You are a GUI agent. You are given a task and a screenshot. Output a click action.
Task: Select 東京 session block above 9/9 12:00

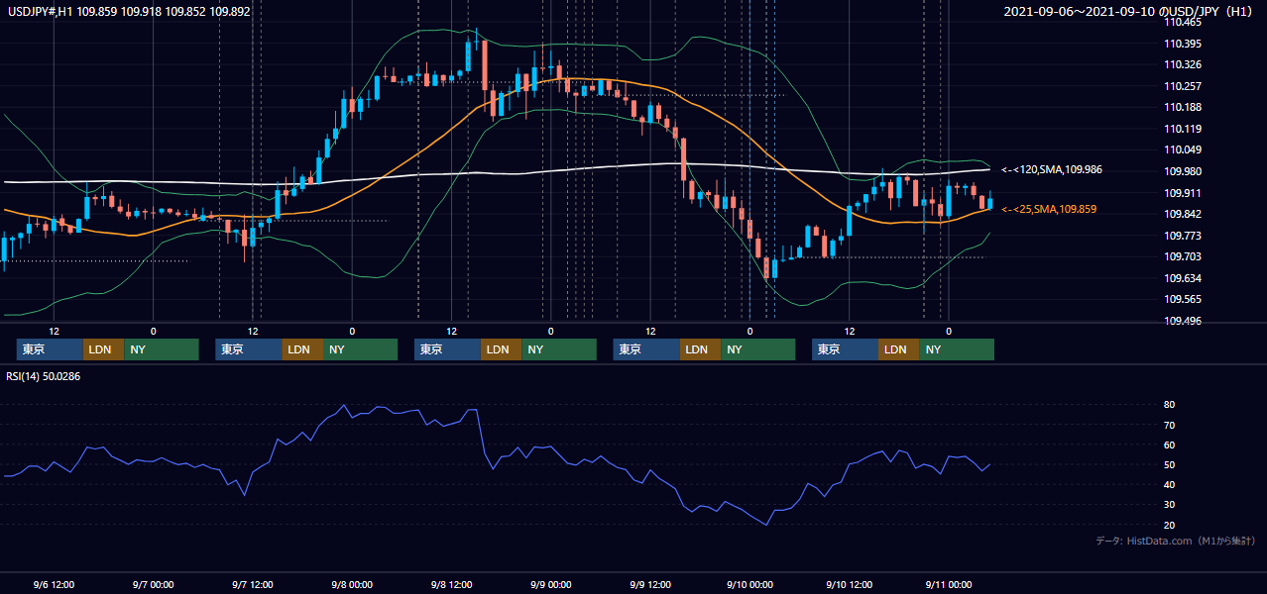(x=646, y=349)
